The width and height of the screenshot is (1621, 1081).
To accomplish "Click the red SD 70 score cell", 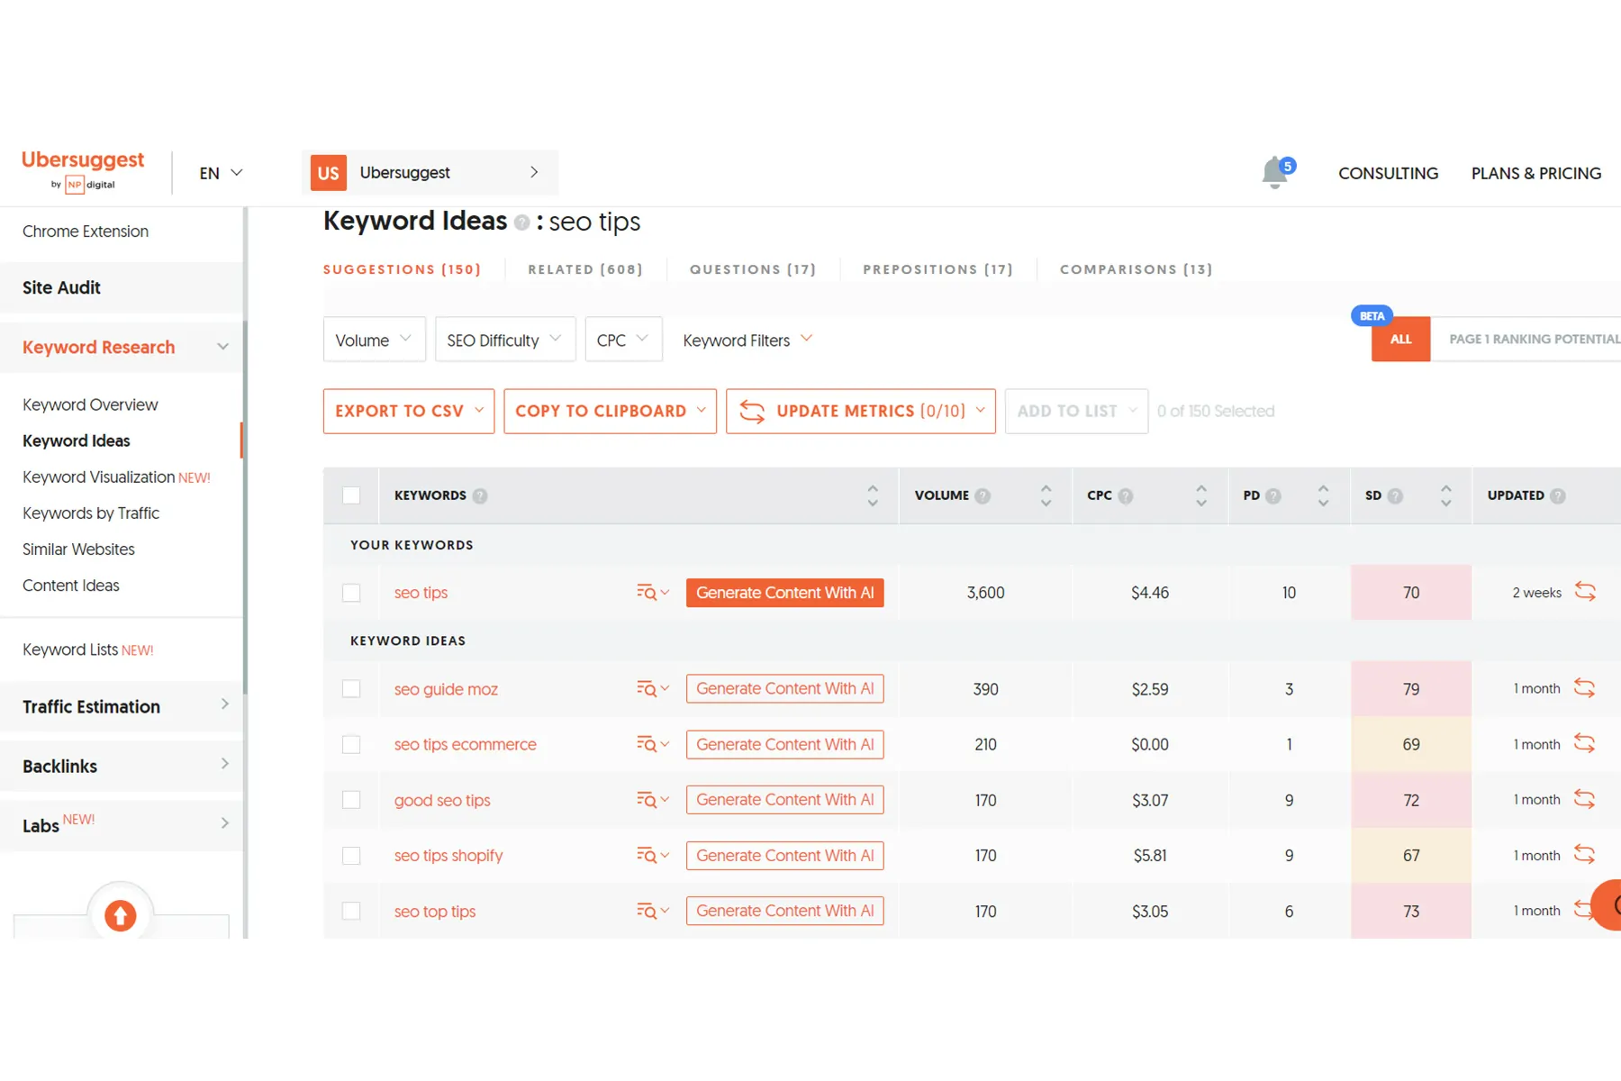I will pos(1410,593).
